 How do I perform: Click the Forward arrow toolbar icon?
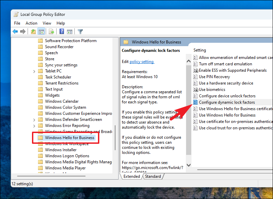click(x=23, y=32)
